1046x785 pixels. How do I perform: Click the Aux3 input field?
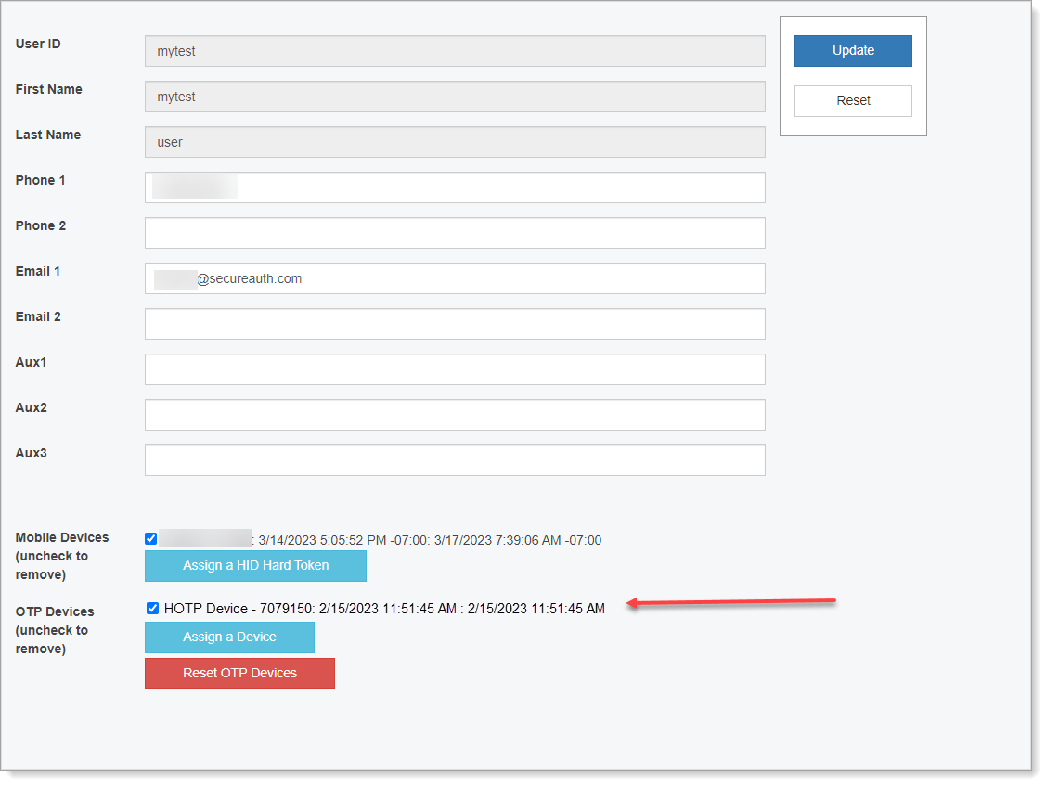pyautogui.click(x=455, y=460)
